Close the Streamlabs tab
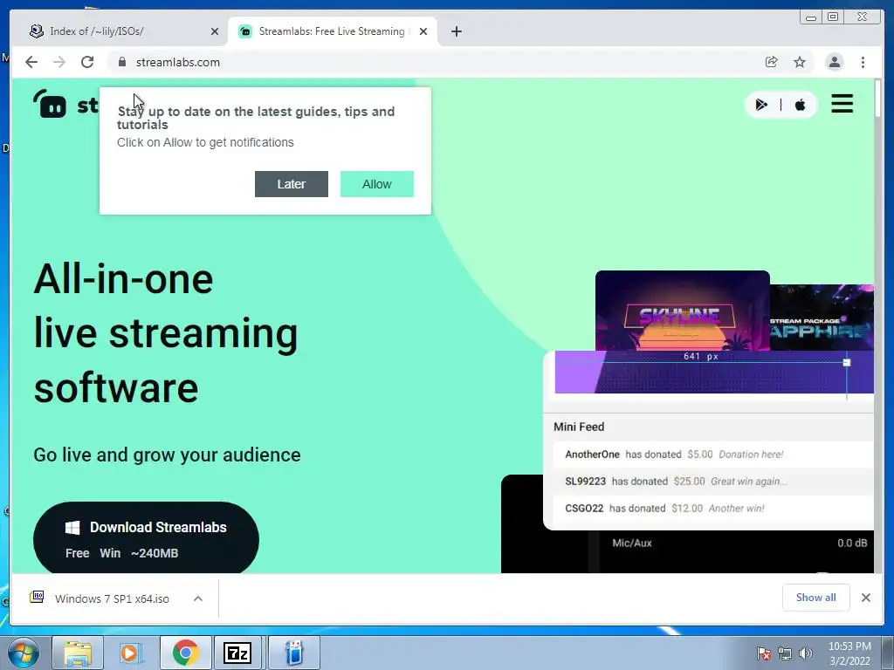This screenshot has width=894, height=670. [x=423, y=31]
